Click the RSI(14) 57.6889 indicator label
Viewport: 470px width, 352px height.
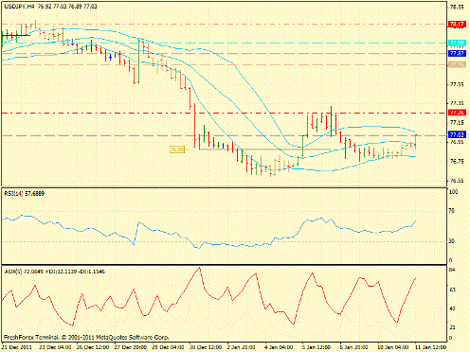(25, 194)
